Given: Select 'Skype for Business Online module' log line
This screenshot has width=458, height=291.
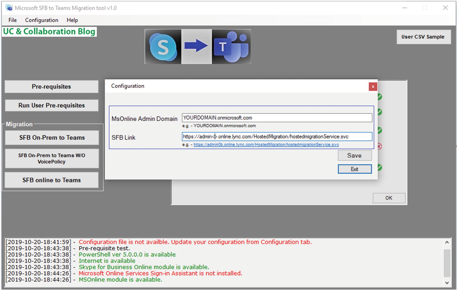Looking at the screenshot, I should [x=144, y=267].
